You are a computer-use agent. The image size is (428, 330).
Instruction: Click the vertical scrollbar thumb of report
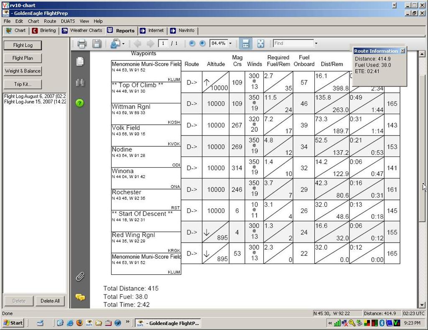click(422, 148)
